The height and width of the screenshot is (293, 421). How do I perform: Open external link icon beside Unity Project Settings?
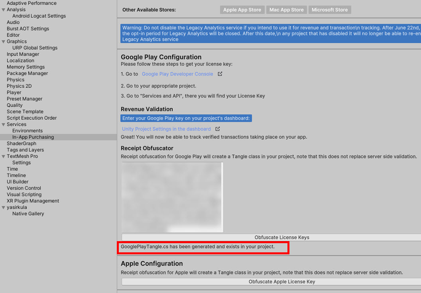(x=218, y=129)
